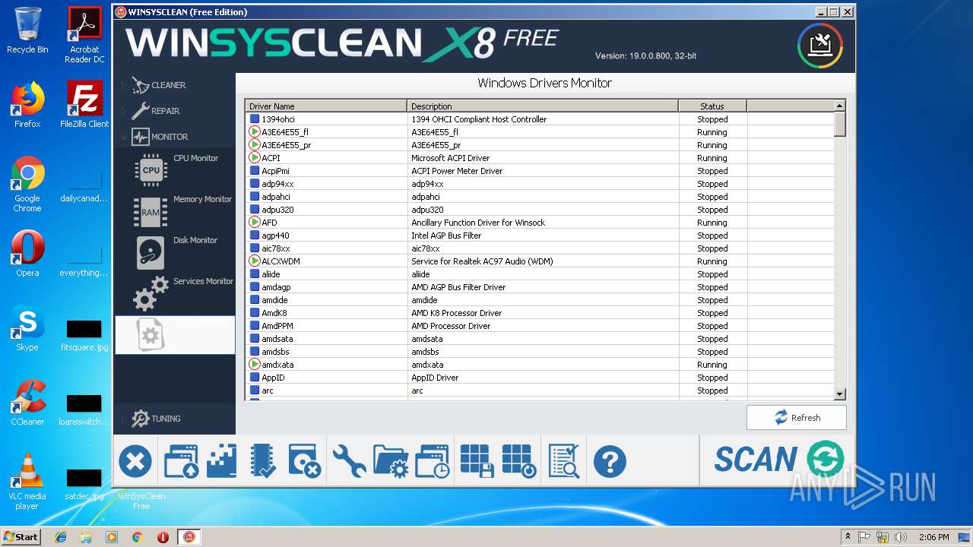Open Services Monitor in sidebar
This screenshot has width=973, height=547.
(176, 292)
